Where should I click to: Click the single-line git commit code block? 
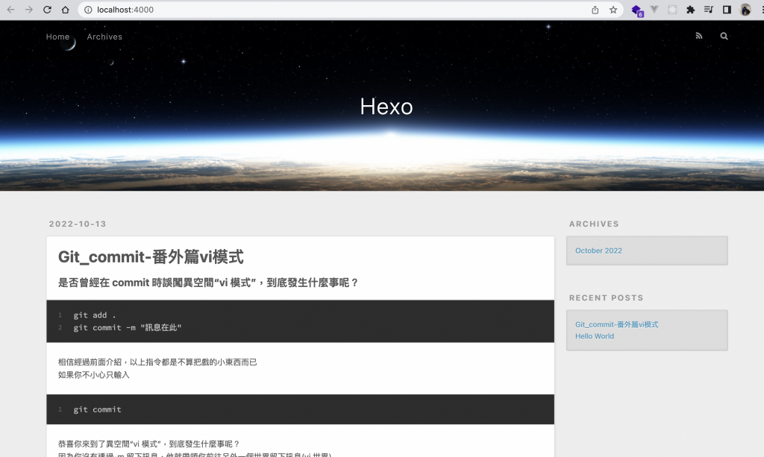point(300,409)
